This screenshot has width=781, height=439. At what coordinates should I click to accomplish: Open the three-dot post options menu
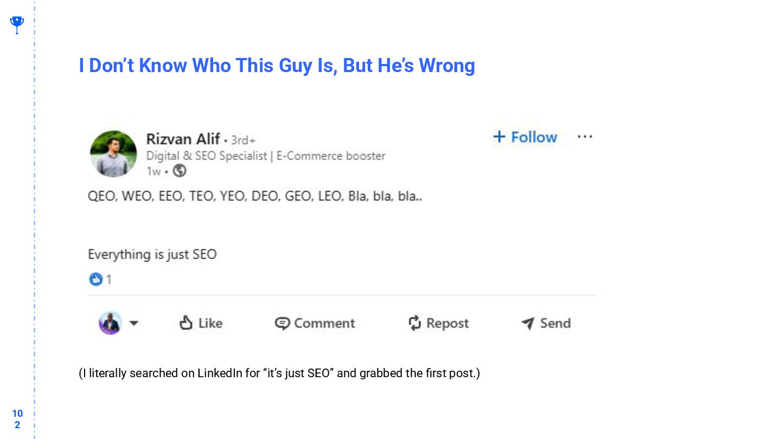coord(585,137)
